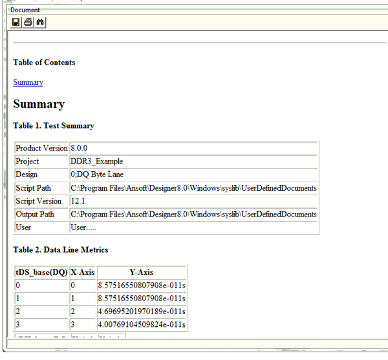Click the Script Version value 12.1
Image resolution: width=388 pixels, height=360 pixels.
(78, 201)
